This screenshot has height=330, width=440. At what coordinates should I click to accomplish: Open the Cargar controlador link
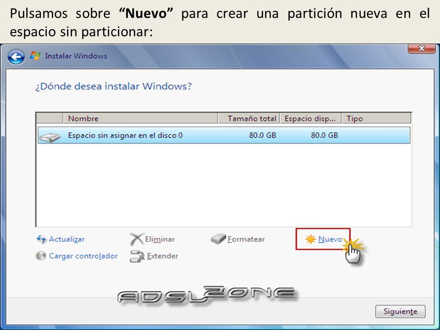83,256
